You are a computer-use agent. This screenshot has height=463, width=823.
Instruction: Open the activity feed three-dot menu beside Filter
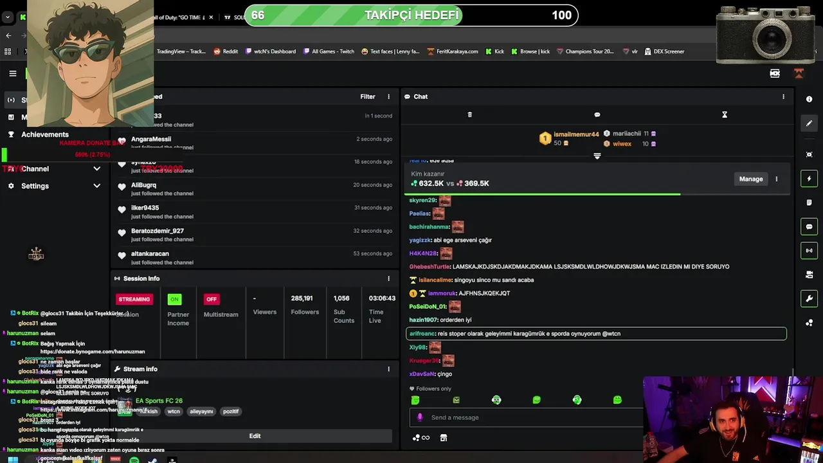coord(388,96)
